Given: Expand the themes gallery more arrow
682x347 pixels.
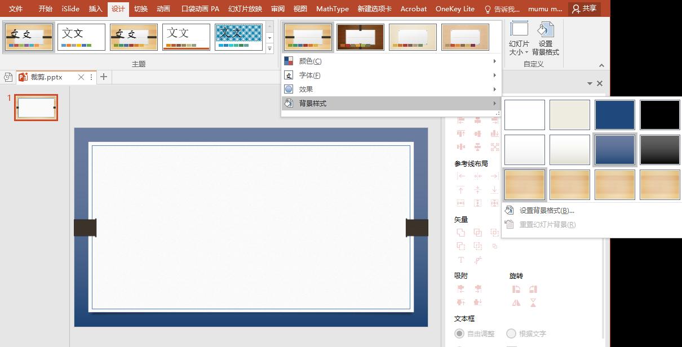Looking at the screenshot, I should pyautogui.click(x=270, y=50).
